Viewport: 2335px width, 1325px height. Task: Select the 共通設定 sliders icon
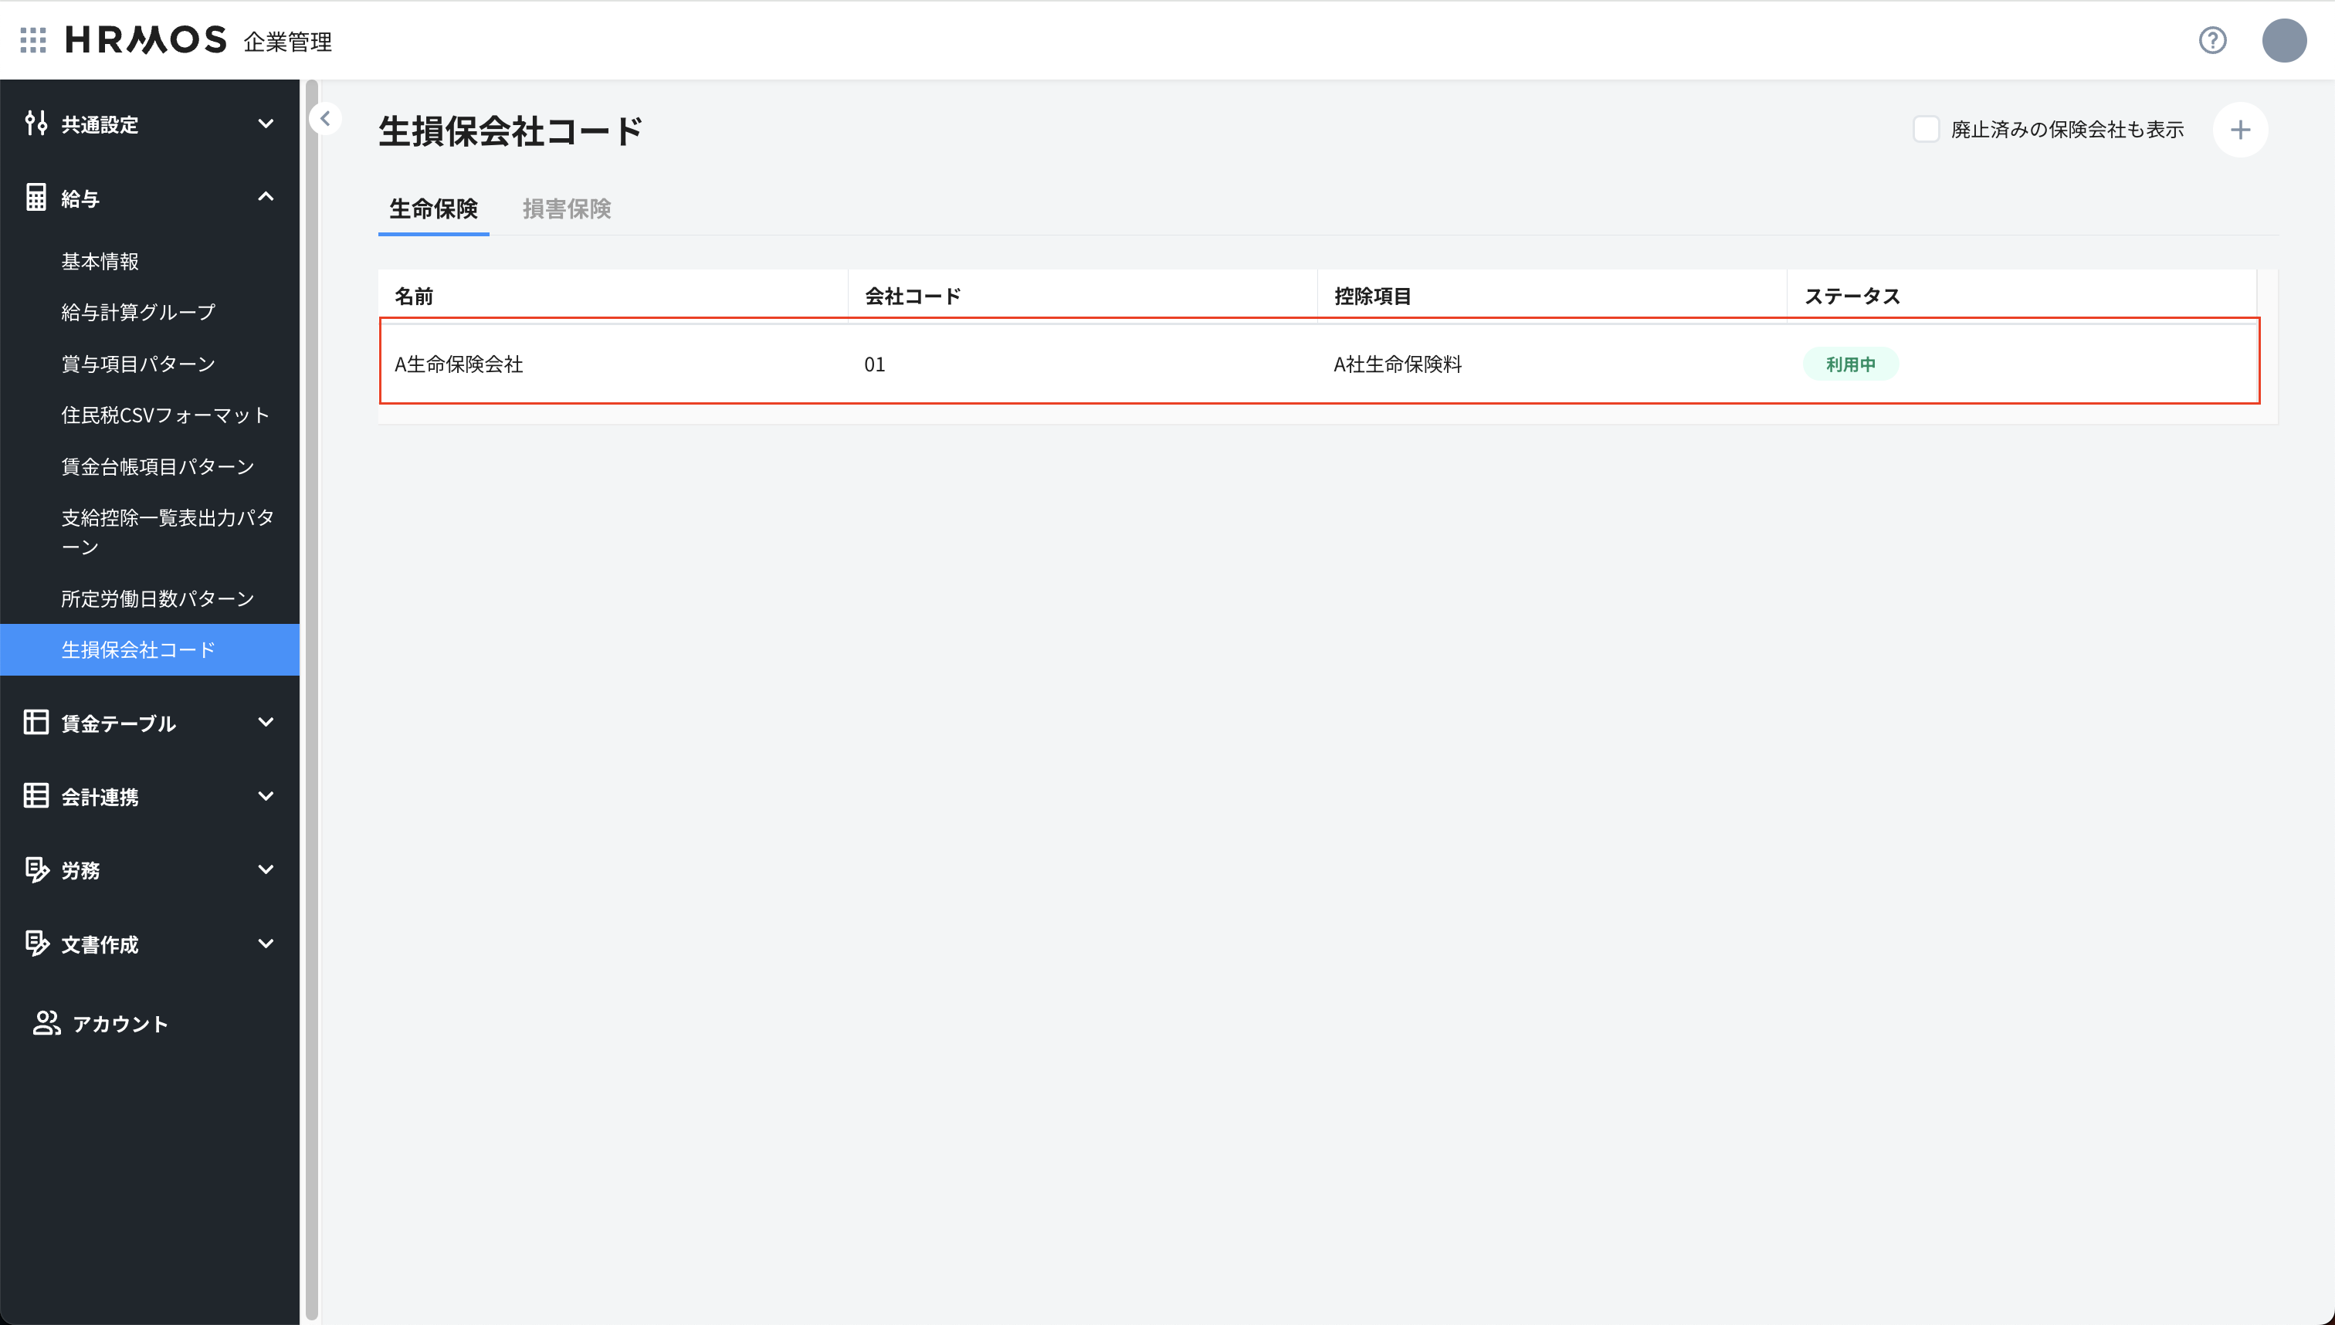(36, 123)
